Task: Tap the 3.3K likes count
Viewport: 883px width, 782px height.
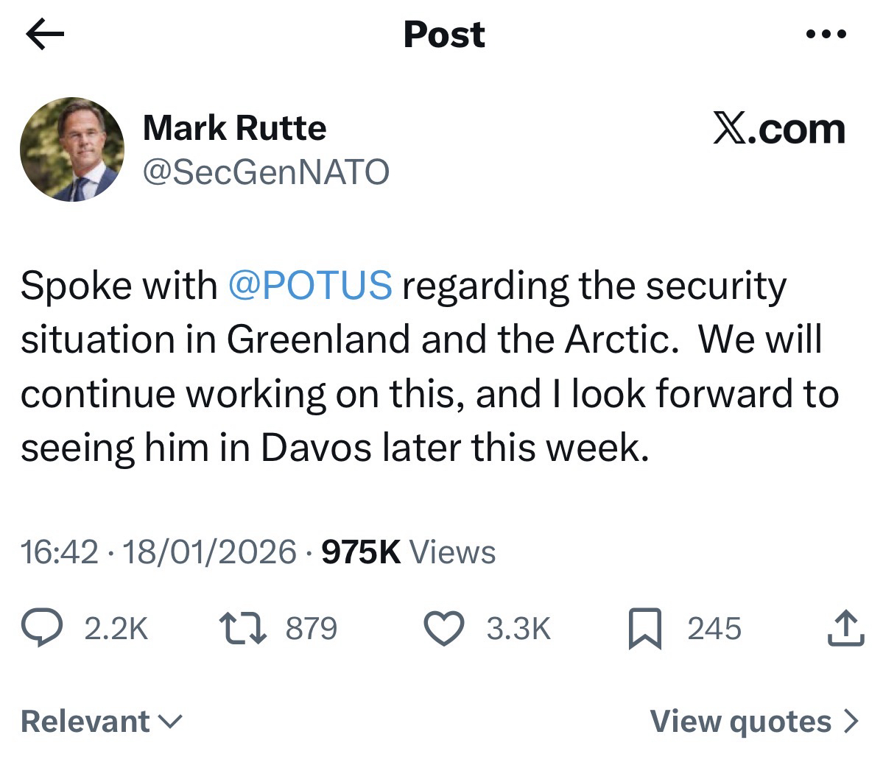Action: coord(518,629)
